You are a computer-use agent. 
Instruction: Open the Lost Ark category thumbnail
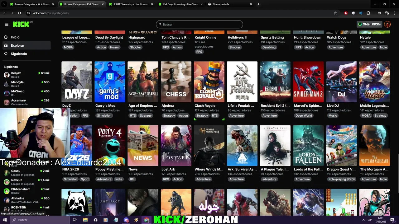(x=176, y=146)
